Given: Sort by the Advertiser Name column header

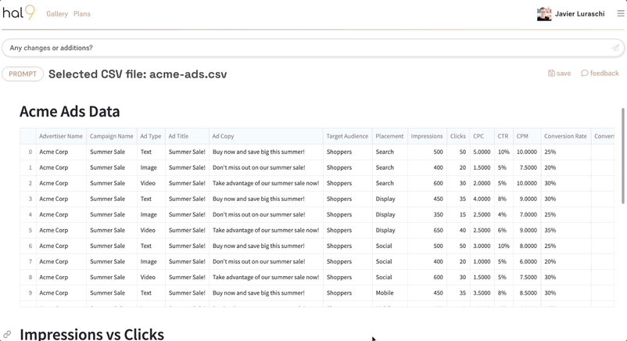Looking at the screenshot, I should pos(61,136).
